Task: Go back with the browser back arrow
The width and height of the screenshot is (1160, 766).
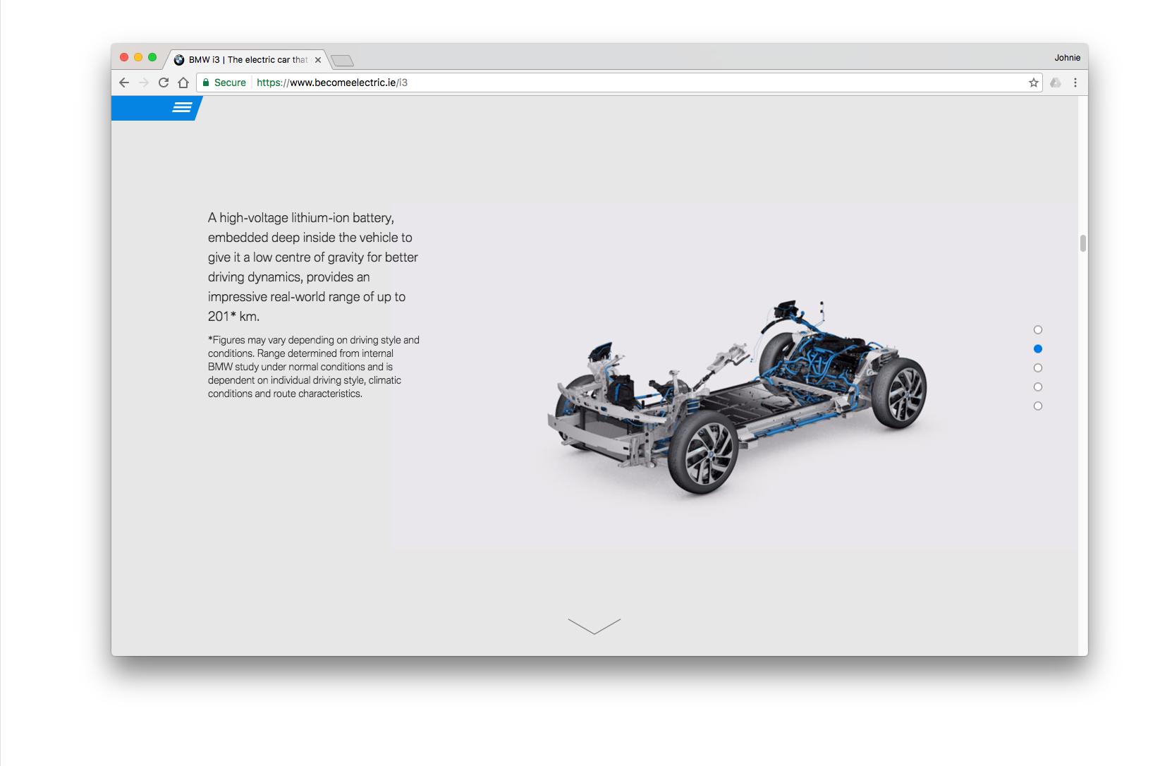Action: [124, 83]
